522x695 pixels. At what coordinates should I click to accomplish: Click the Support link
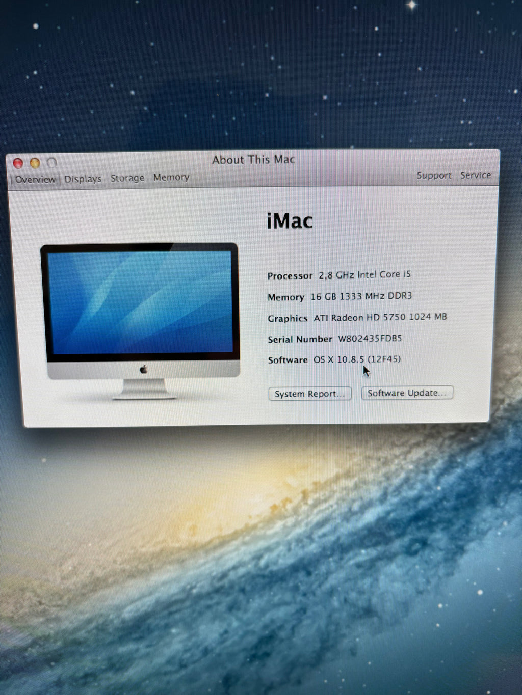(x=434, y=175)
